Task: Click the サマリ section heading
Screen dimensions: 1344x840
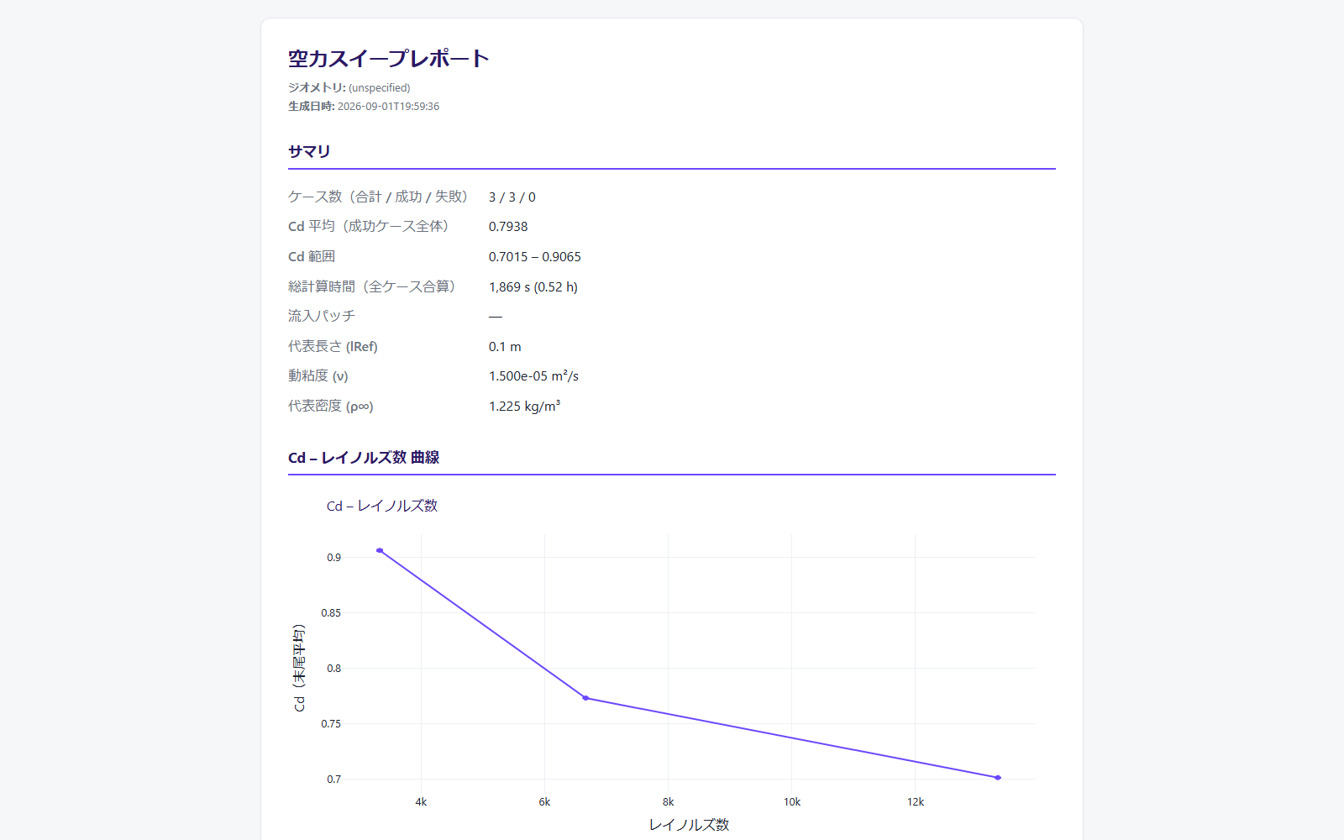Action: [x=309, y=151]
